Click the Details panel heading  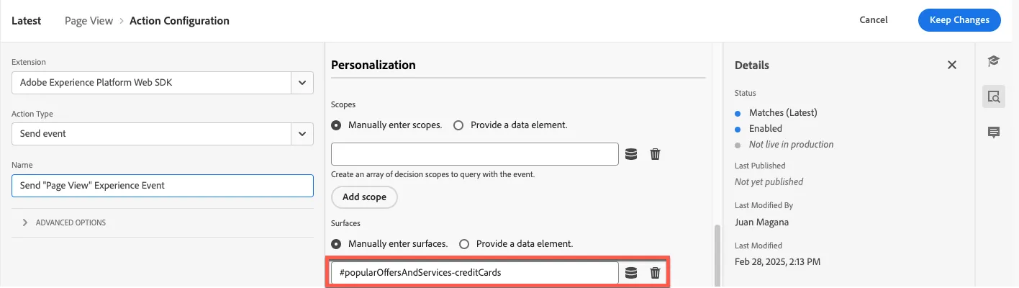(752, 65)
